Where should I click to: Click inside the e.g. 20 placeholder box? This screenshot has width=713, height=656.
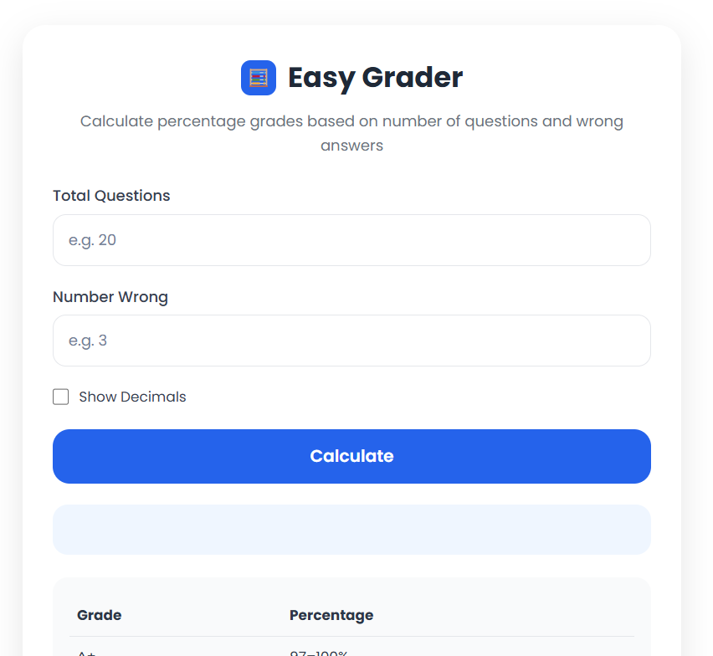pos(351,239)
